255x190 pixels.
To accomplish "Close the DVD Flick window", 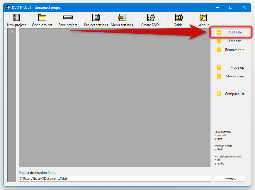I will (244, 8).
